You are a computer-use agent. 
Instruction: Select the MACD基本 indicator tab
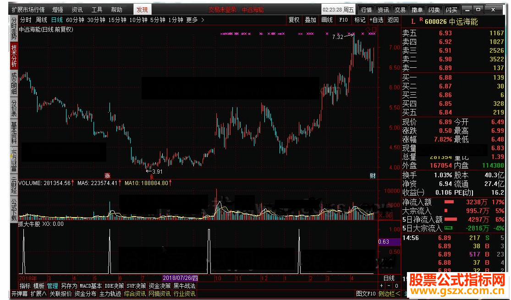91,286
